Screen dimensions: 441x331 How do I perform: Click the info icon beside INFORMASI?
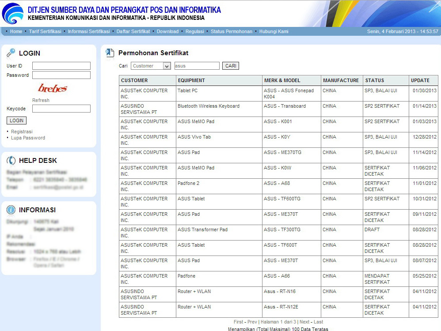[x=11, y=210]
